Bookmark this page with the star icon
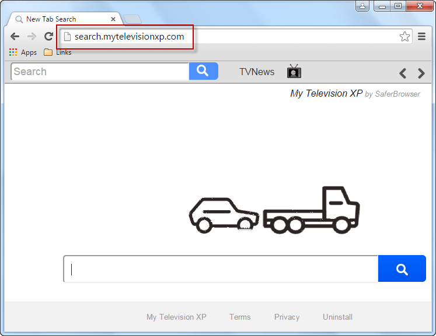This screenshot has height=336, width=436. tap(404, 36)
